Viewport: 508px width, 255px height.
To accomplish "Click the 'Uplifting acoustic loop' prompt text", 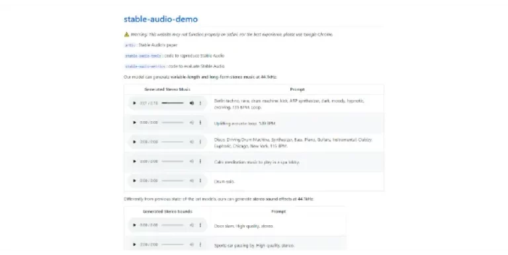I will click(245, 123).
